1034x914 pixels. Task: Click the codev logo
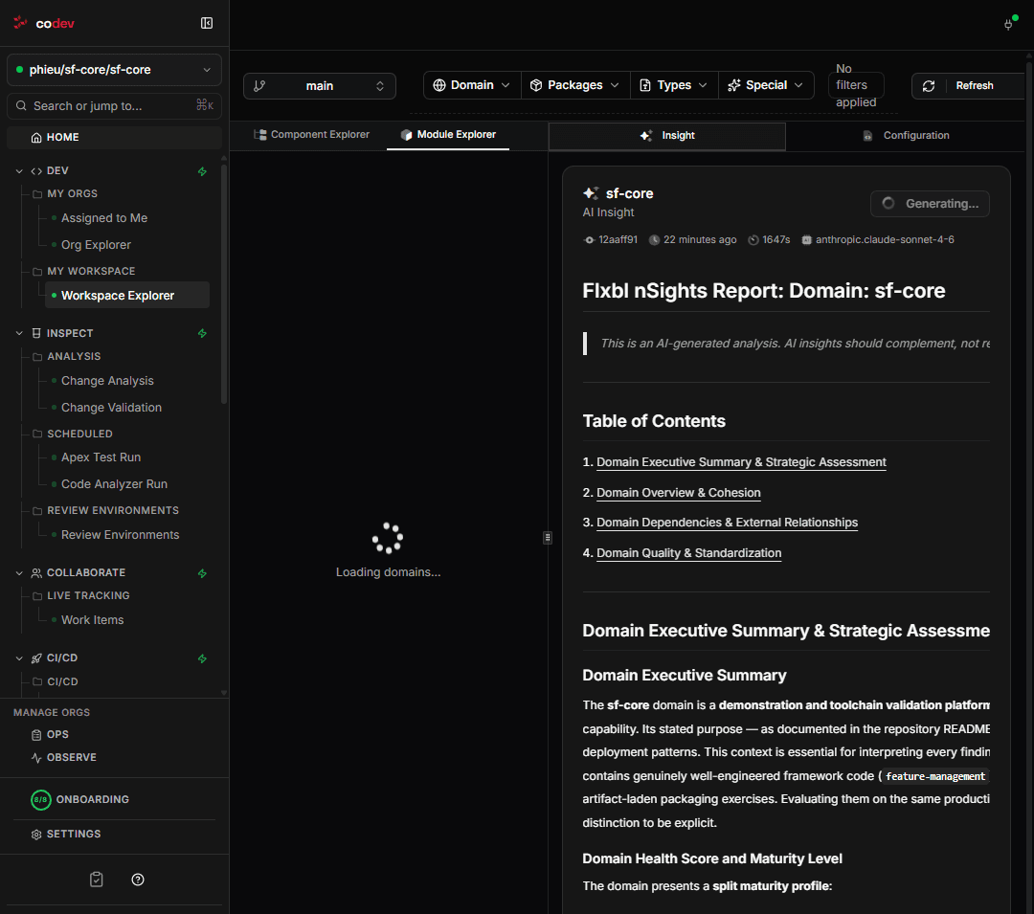coord(43,23)
